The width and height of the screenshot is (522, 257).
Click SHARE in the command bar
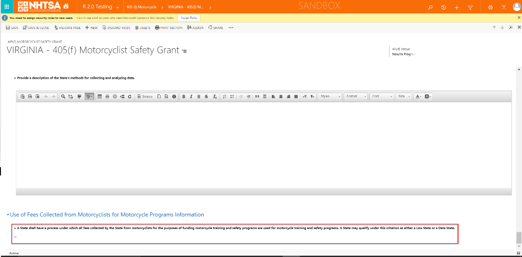click(216, 28)
